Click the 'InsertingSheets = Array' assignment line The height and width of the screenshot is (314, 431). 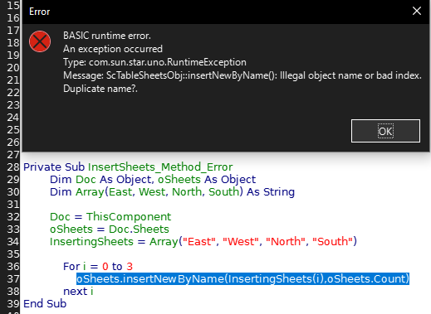pyautogui.click(x=203, y=242)
